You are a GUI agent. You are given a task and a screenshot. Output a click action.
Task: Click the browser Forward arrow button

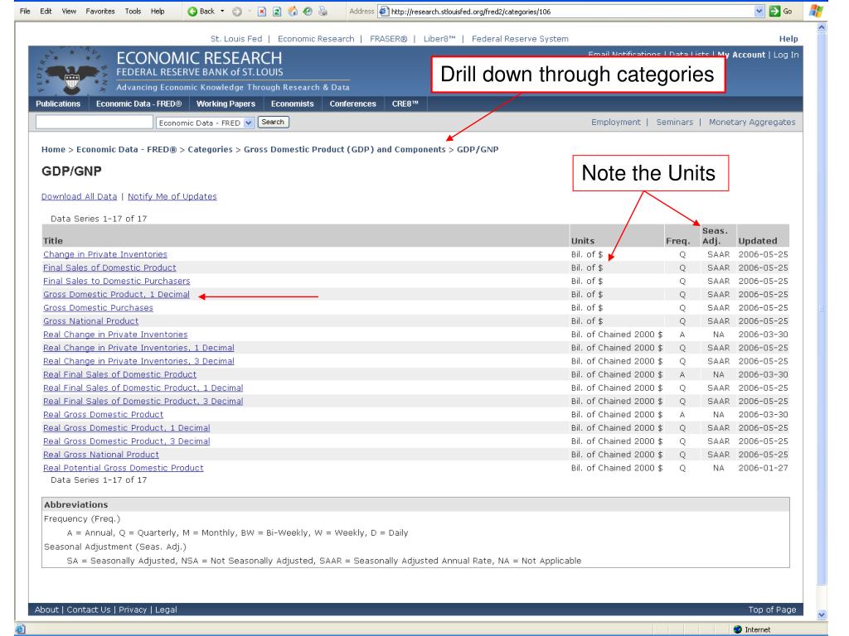[x=236, y=12]
